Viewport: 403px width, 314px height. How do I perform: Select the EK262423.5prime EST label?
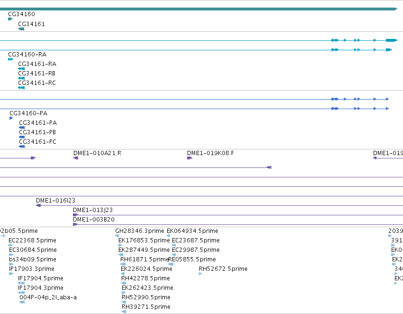point(147,288)
